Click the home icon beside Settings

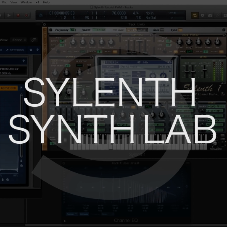pyautogui.click(x=31, y=50)
